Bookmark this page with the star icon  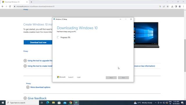(167, 6)
